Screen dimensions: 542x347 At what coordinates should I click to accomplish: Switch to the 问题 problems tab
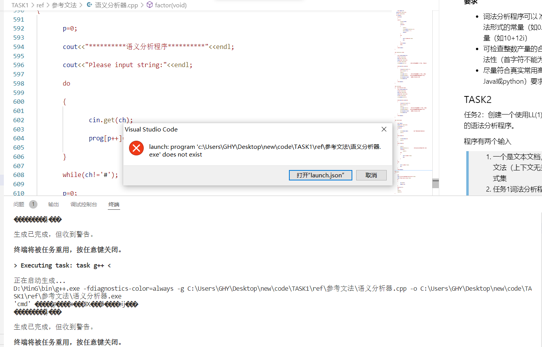pos(19,204)
